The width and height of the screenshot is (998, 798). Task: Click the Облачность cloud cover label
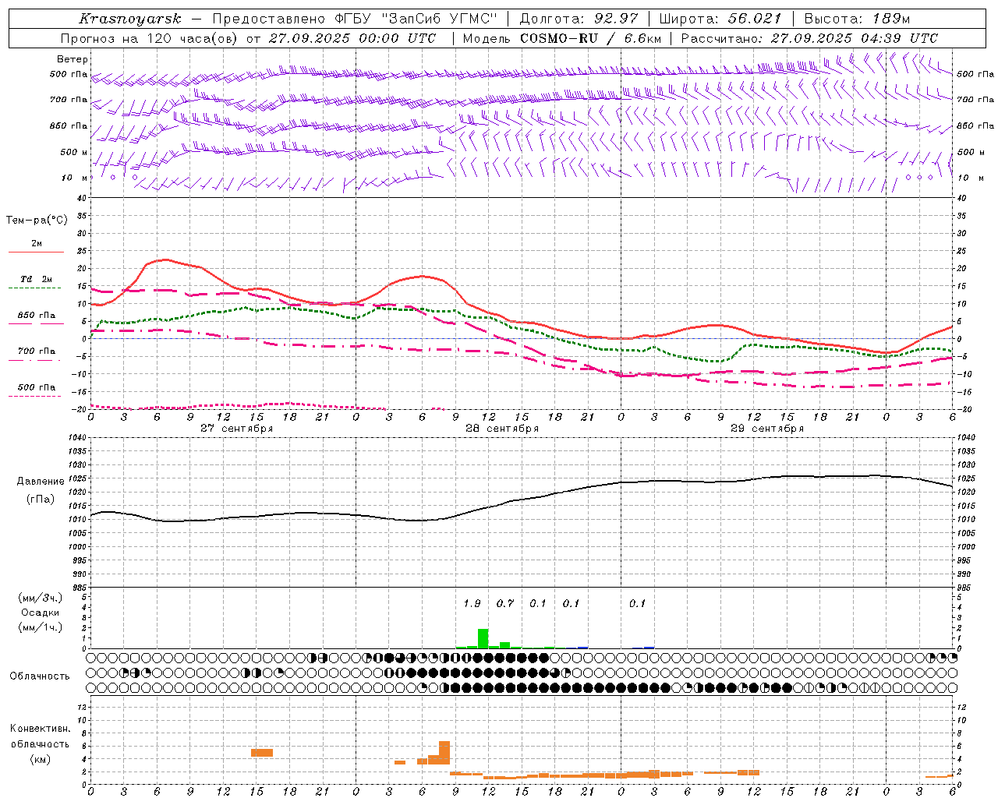(40, 676)
